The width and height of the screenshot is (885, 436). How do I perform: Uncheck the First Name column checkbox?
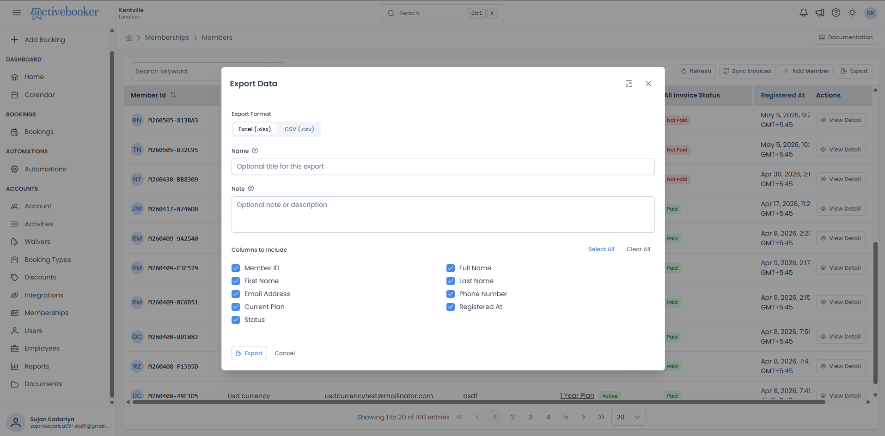click(236, 281)
